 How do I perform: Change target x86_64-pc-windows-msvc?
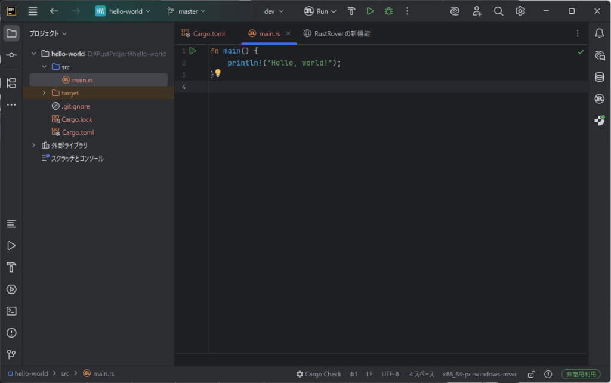pyautogui.click(x=480, y=375)
